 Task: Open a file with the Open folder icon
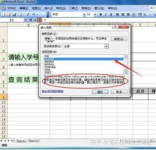point(9,14)
